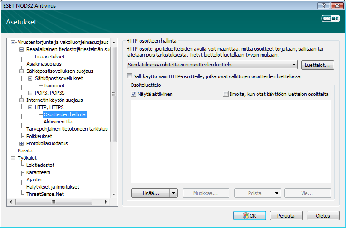This screenshot has width=346, height=228.
Task: Click the tree vertical scrollbar thumb
Action: [114, 94]
